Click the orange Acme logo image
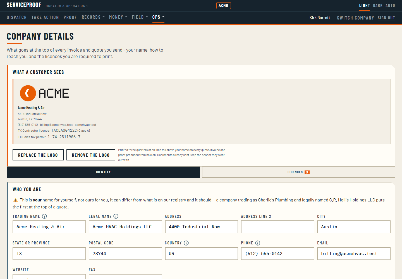The height and width of the screenshot is (279, 402). pyautogui.click(x=45, y=93)
